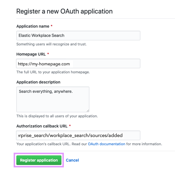This screenshot has width=175, height=174.
Task: Focus the Authorization callback URL field
Action: click(x=78, y=135)
